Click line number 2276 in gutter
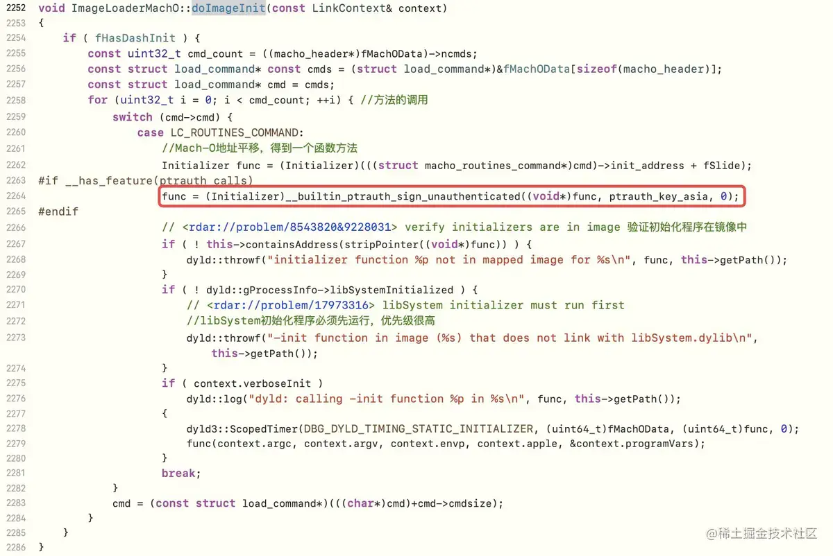Screen dimensions: 833x556 point(15,399)
